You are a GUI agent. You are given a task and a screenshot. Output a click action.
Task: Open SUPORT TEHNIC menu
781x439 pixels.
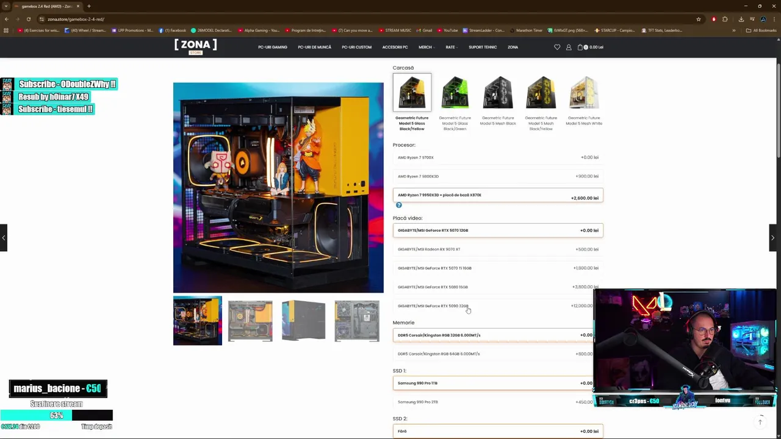coord(483,47)
